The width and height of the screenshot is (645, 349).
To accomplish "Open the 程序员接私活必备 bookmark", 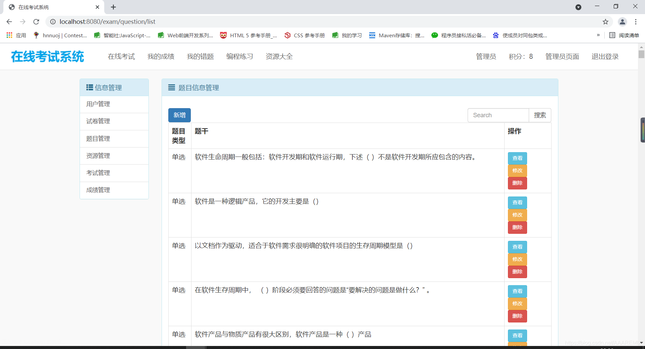I will click(459, 35).
